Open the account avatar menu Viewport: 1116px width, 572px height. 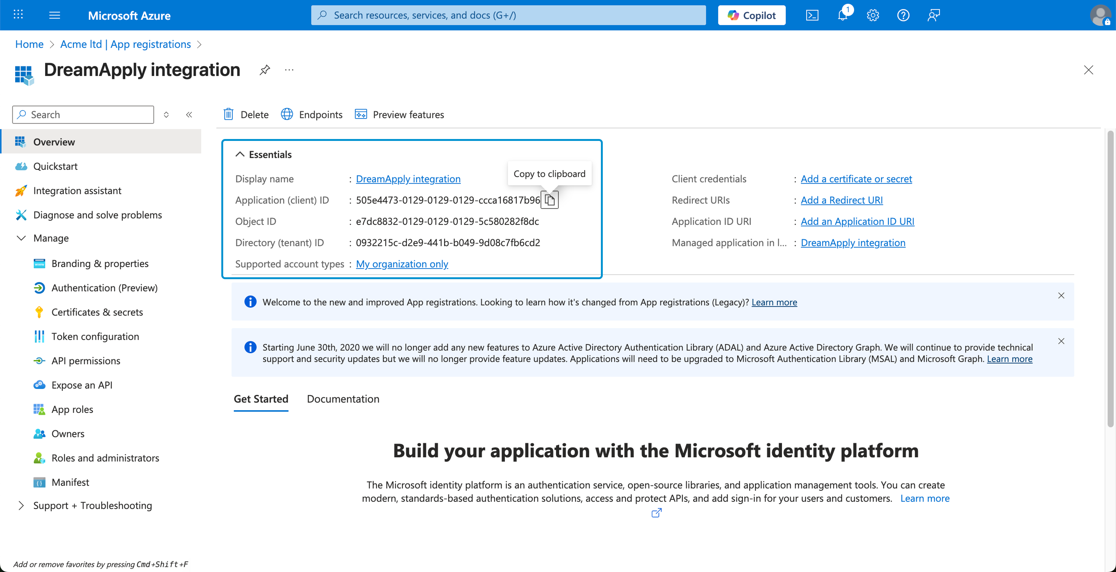(1100, 15)
